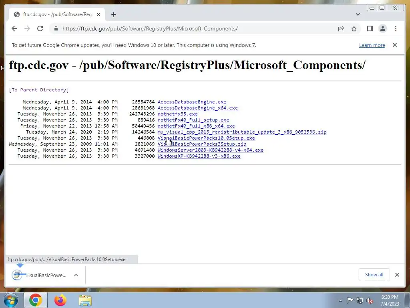Reload the current page
Viewport: 410px width, 308px height.
coord(40,28)
